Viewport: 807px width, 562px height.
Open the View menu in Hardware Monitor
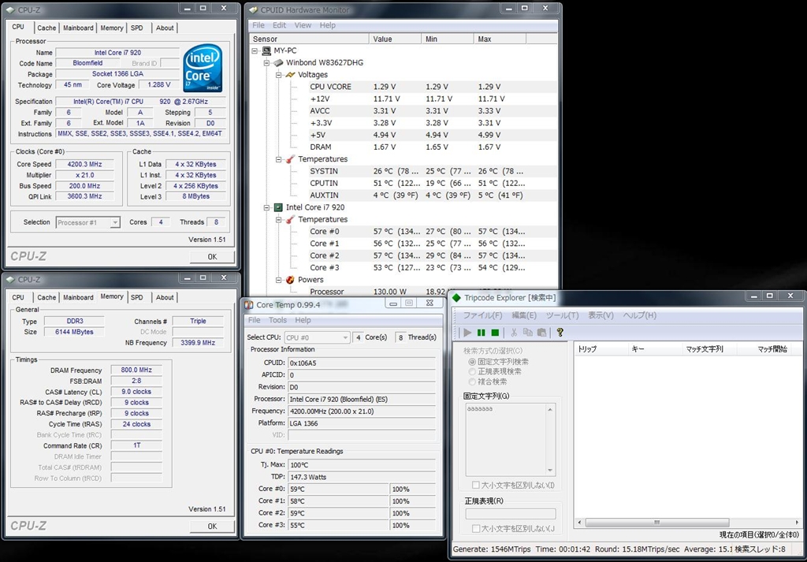(303, 25)
